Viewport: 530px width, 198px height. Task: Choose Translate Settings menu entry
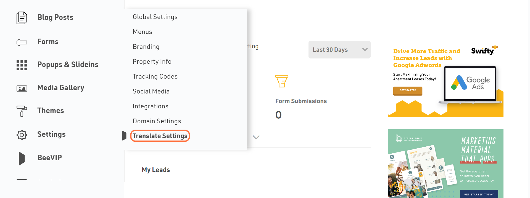[160, 136]
